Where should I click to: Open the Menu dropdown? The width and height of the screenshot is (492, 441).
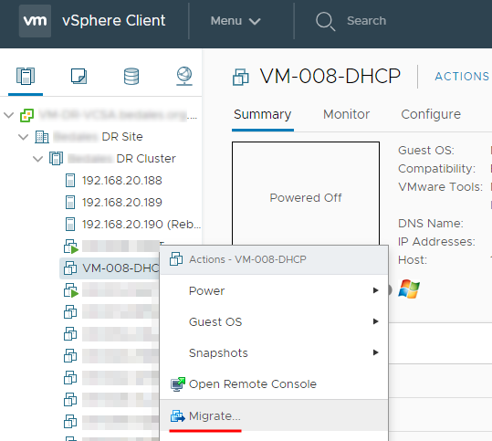[x=236, y=21]
